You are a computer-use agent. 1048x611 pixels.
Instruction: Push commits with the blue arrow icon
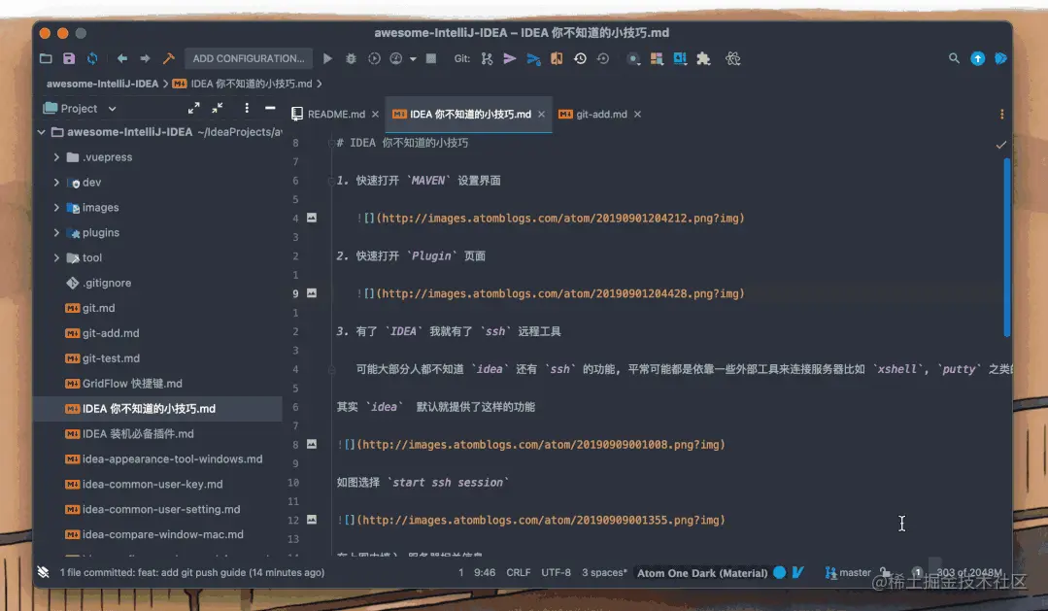point(533,59)
